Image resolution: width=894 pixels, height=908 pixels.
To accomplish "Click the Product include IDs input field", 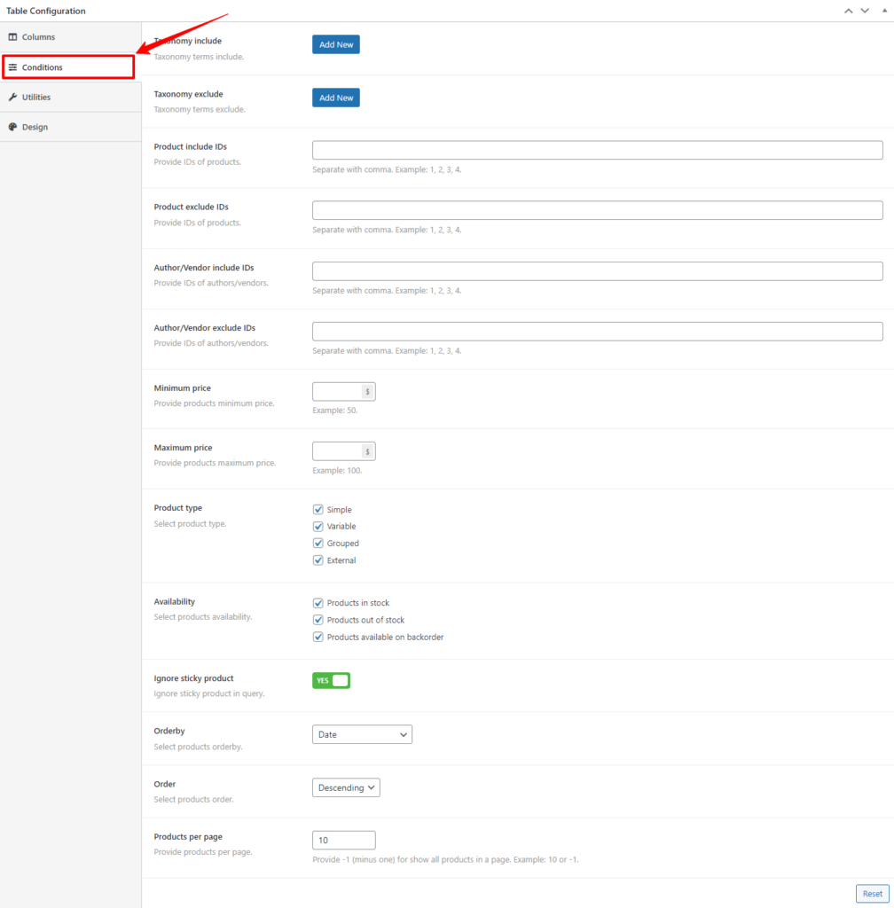I will (597, 149).
